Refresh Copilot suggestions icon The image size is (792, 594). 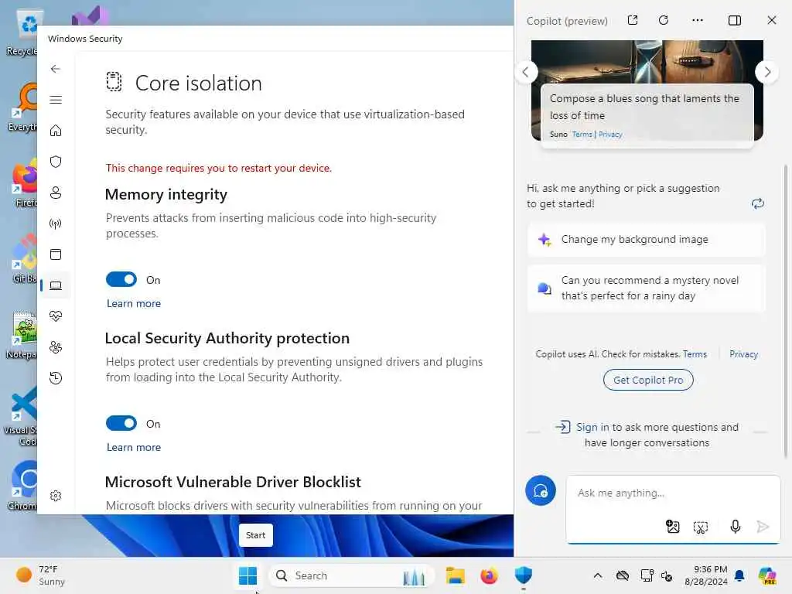pos(758,203)
